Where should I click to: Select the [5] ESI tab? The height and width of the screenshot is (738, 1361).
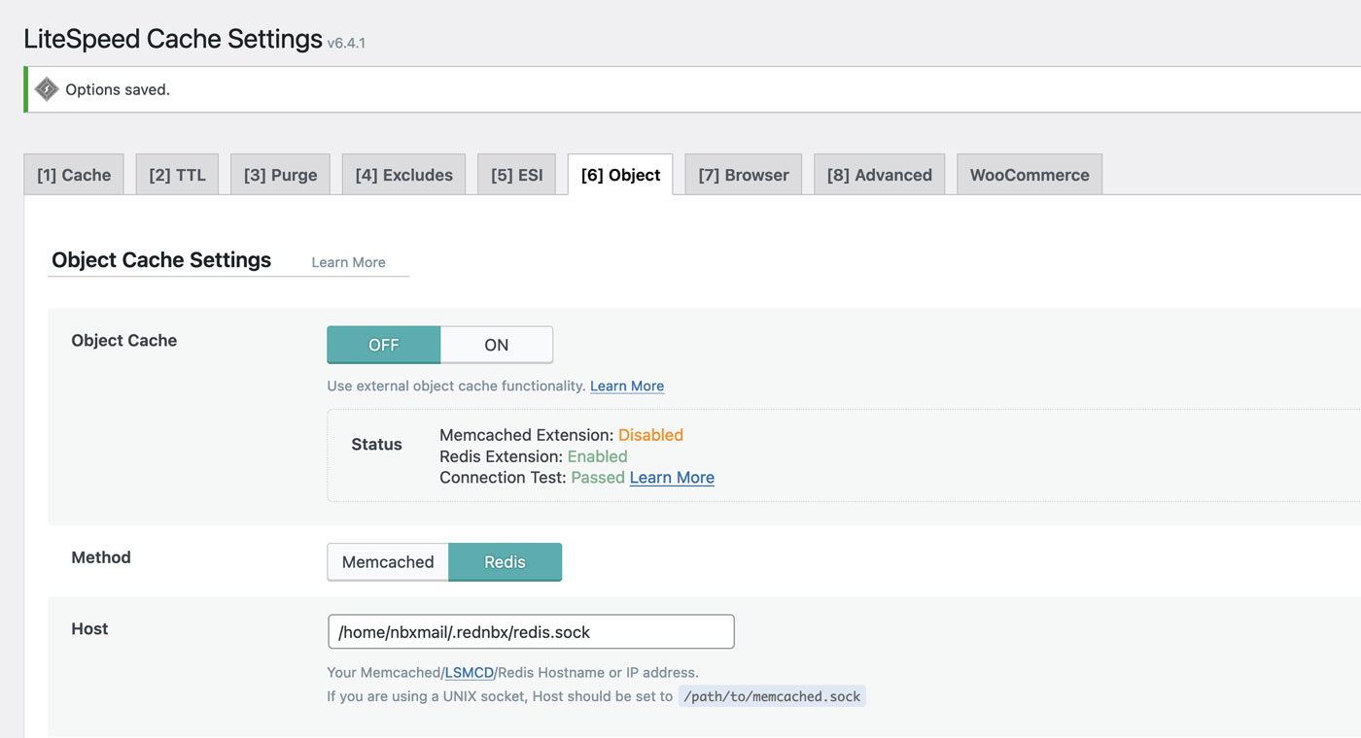[x=516, y=175]
